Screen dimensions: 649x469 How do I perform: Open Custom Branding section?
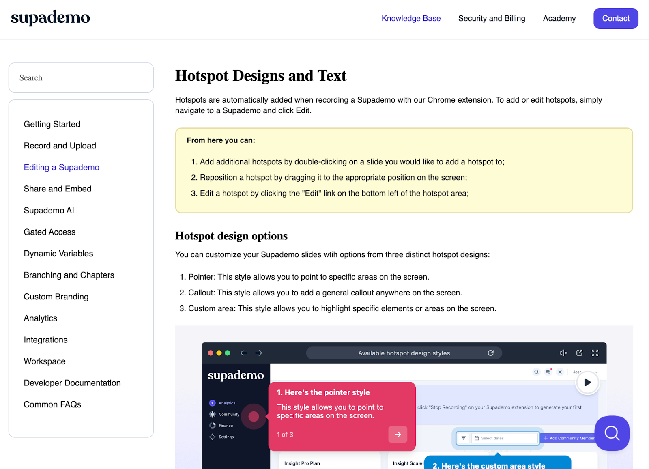click(x=56, y=297)
